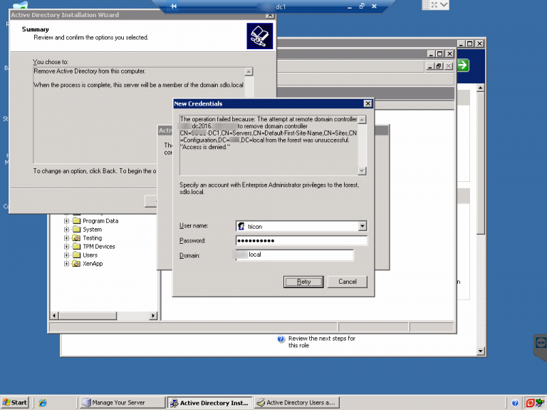Select XenApp tree item label
Viewport: 547px width, 410px height.
pos(93,264)
